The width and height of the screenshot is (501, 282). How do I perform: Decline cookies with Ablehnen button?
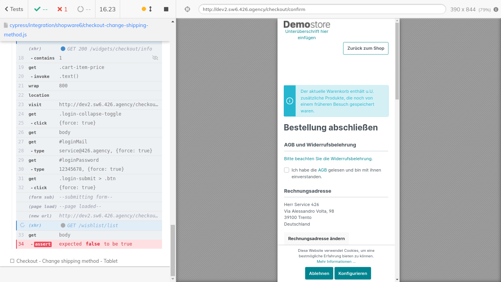click(x=319, y=273)
